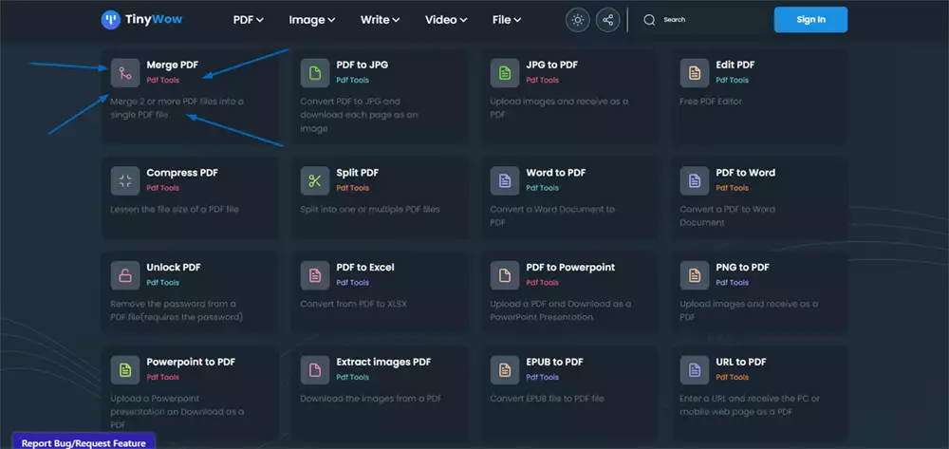This screenshot has width=949, height=449.
Task: Click 'Pdf Tools' tag under Split PDF
Action: (x=353, y=188)
